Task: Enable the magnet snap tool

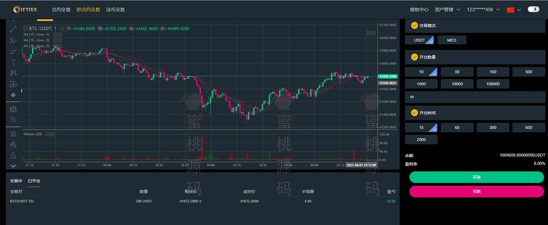Action: [x=13, y=133]
